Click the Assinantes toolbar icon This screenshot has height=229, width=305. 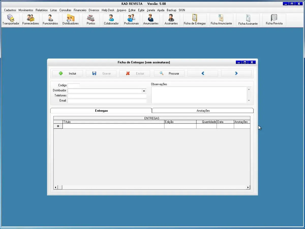pos(171,20)
